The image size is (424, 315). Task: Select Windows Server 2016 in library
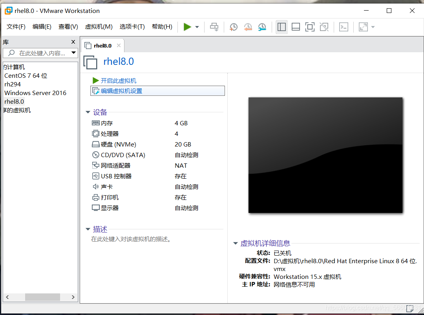pyautogui.click(x=35, y=93)
